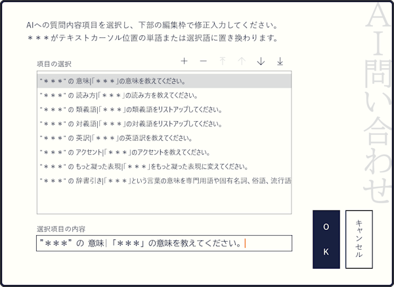Click the move-up arrow icon
This screenshot has height=287, width=394.
(x=242, y=61)
